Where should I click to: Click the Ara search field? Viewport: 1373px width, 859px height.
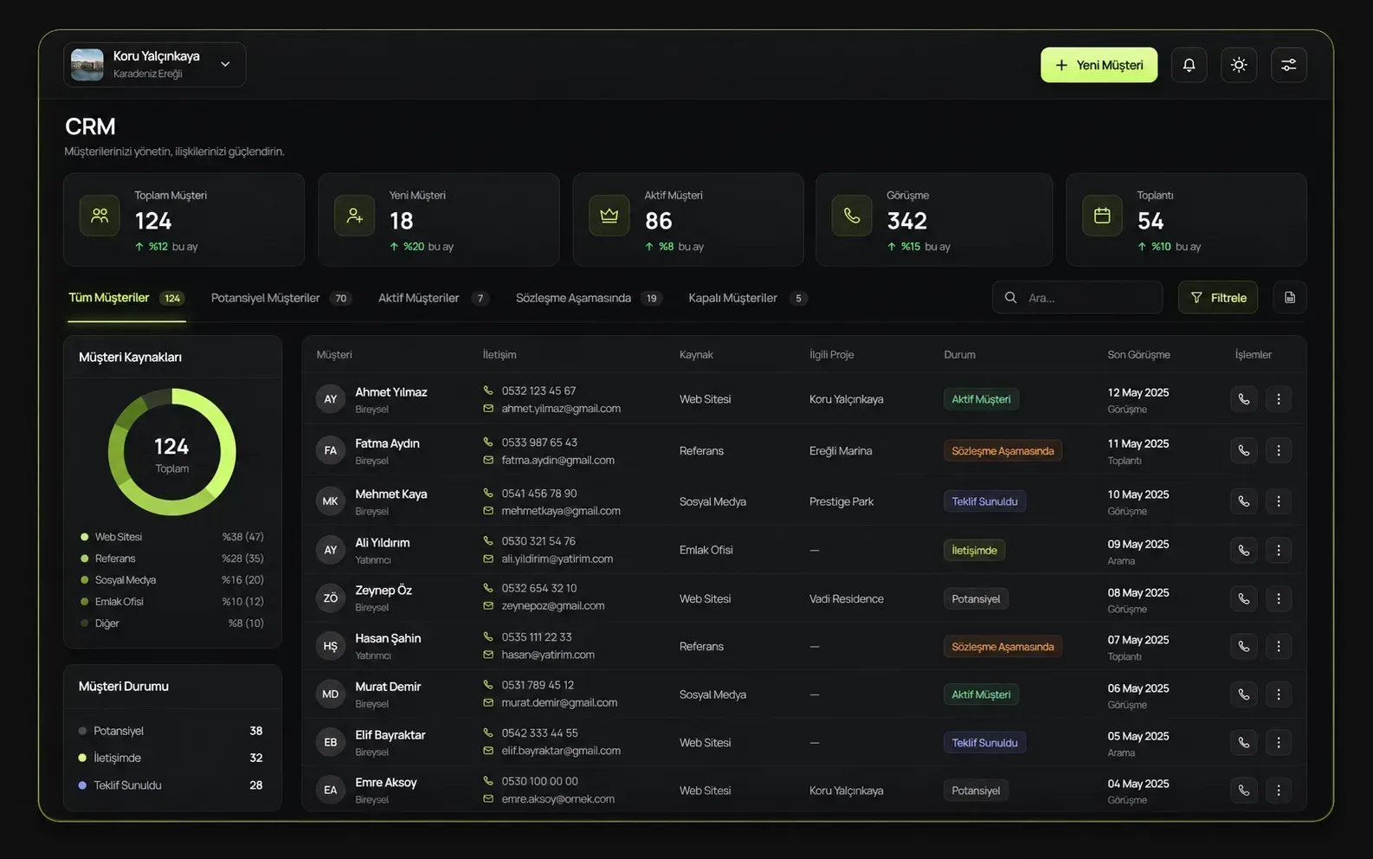1077,298
